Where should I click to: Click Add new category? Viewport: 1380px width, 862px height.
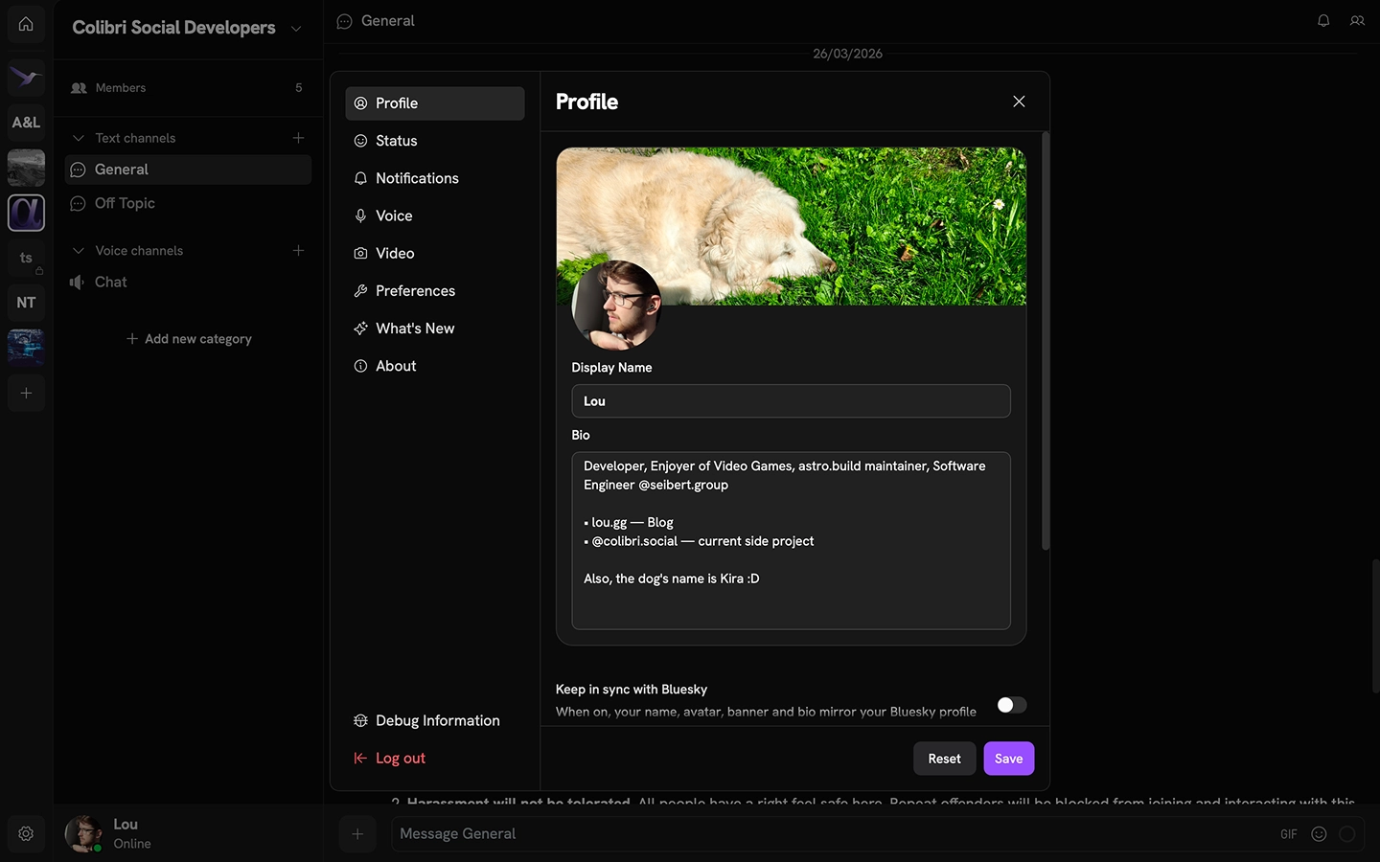[189, 339]
